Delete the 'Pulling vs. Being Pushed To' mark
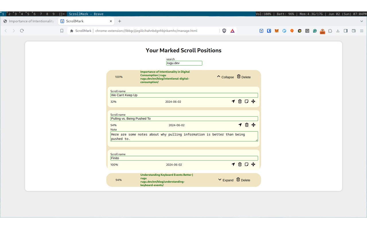 (x=247, y=125)
